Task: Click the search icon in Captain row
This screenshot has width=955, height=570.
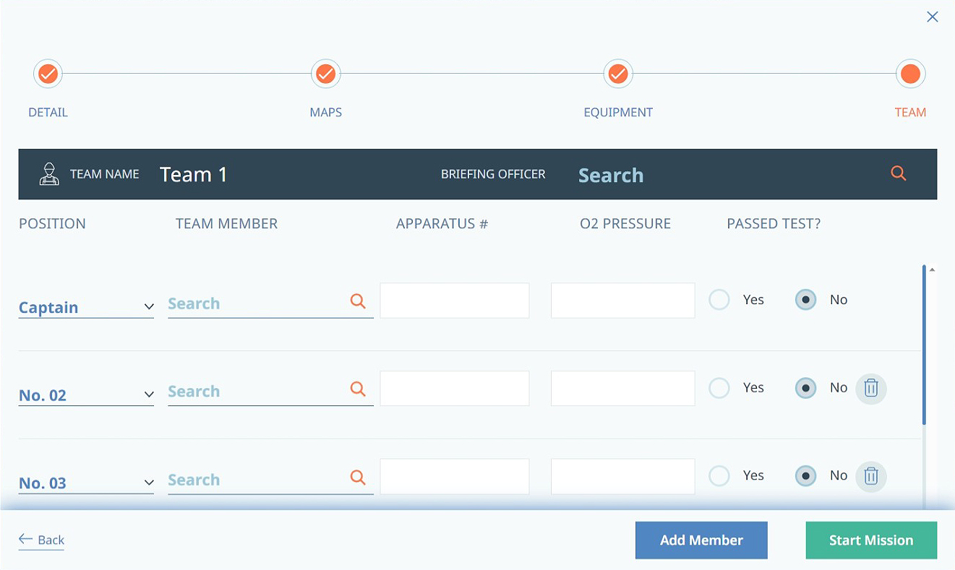Action: (x=358, y=301)
